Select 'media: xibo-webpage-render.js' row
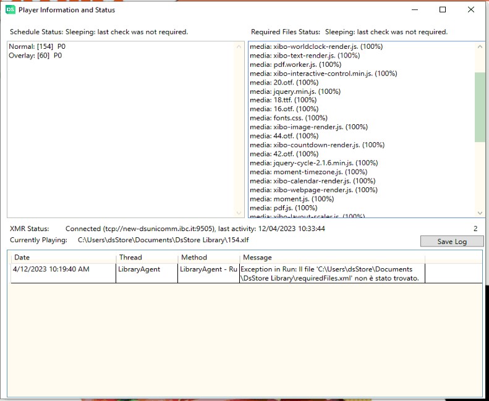 tap(313, 190)
